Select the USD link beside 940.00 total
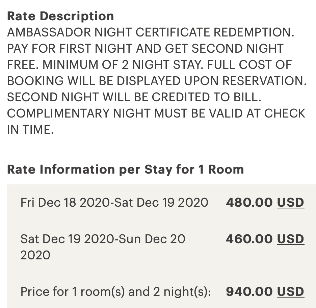Image resolution: width=316 pixels, height=308 pixels. [290, 292]
